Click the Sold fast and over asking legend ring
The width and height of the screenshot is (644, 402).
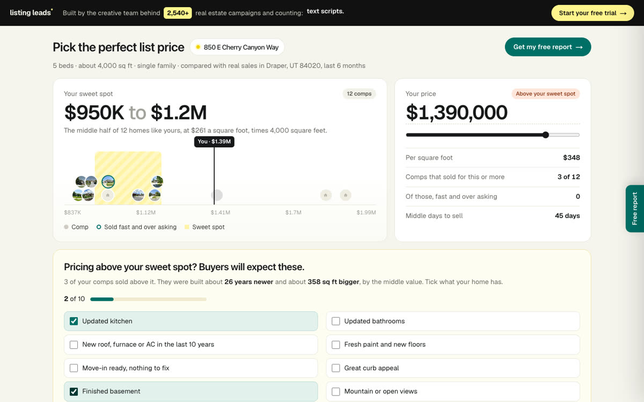[99, 227]
